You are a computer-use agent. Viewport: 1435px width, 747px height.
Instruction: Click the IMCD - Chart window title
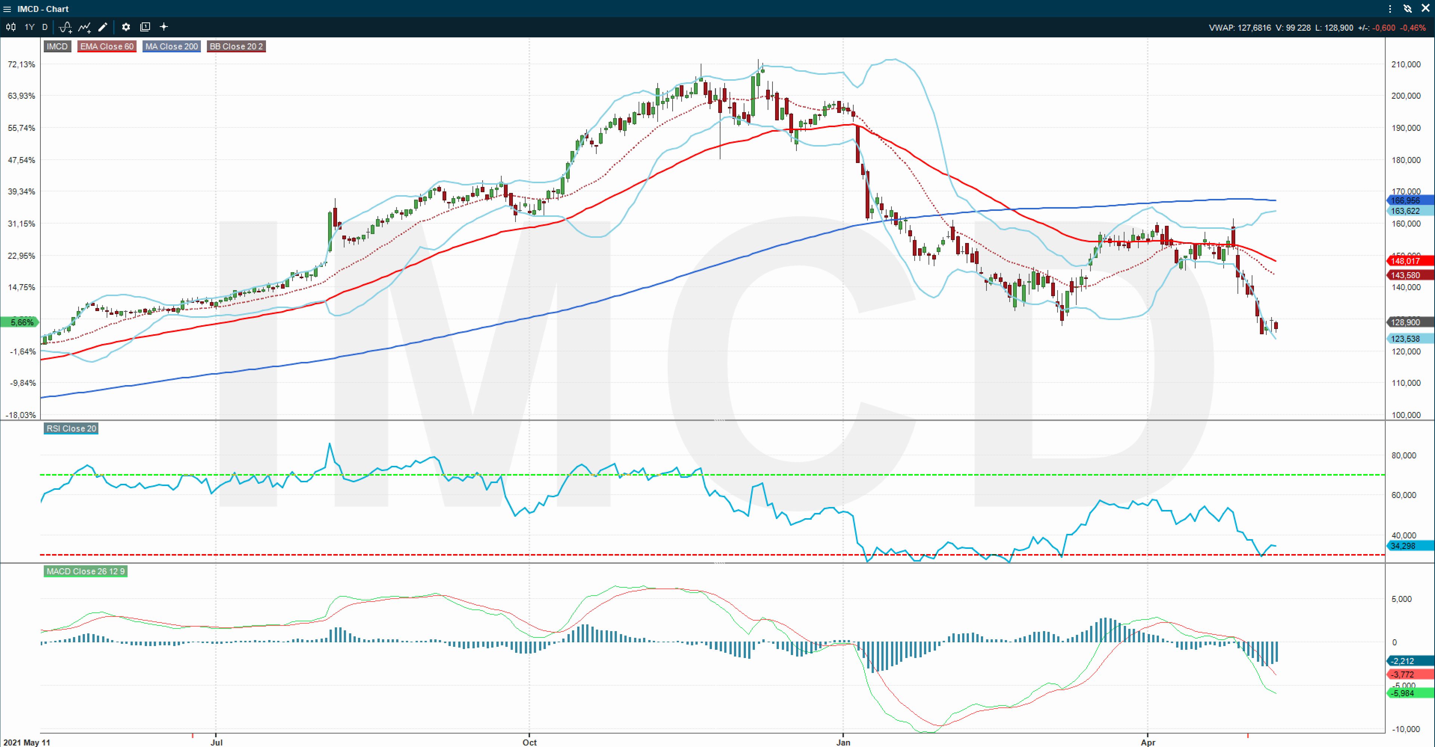click(43, 9)
